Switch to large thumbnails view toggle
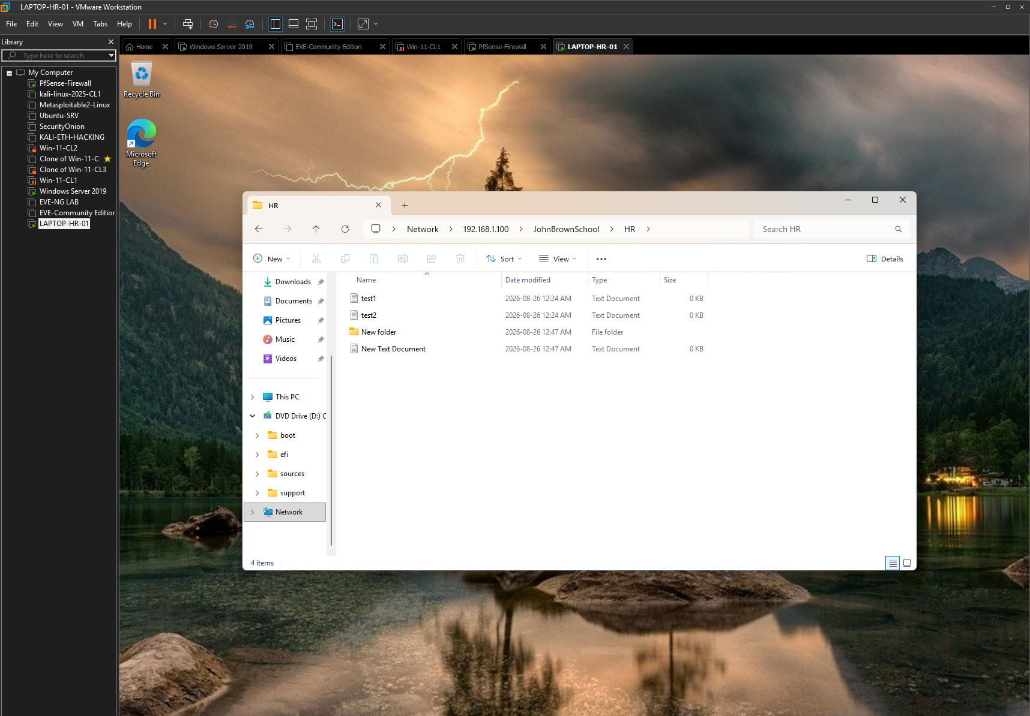The image size is (1030, 716). [907, 563]
